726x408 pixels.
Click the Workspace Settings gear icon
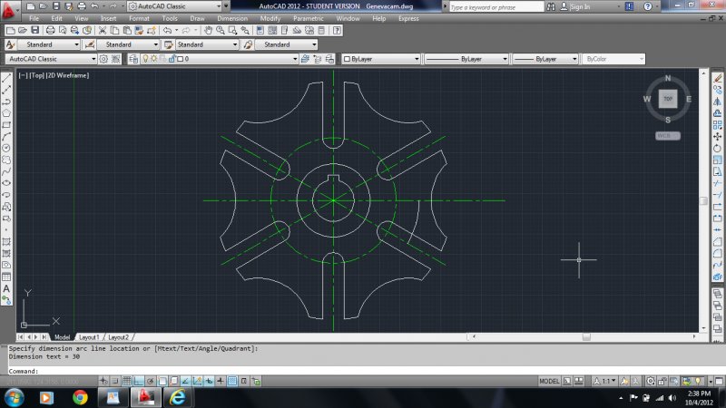tap(103, 59)
